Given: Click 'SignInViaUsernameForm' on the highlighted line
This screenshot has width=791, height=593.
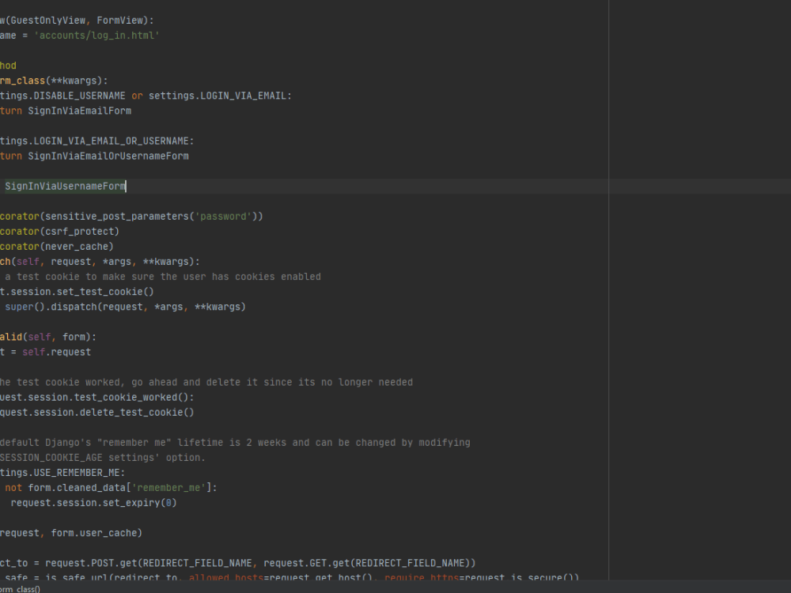Looking at the screenshot, I should (x=65, y=186).
